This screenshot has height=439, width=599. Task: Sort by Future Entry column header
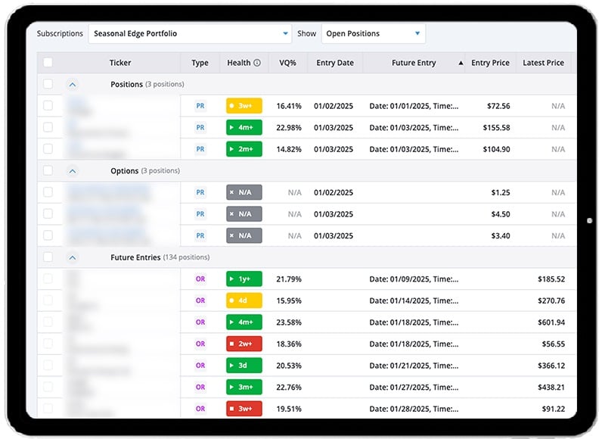pyautogui.click(x=414, y=63)
